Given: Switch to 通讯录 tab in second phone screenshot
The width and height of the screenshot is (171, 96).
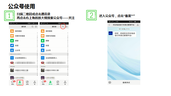Looking at the screenshot, I should pos(50,83).
